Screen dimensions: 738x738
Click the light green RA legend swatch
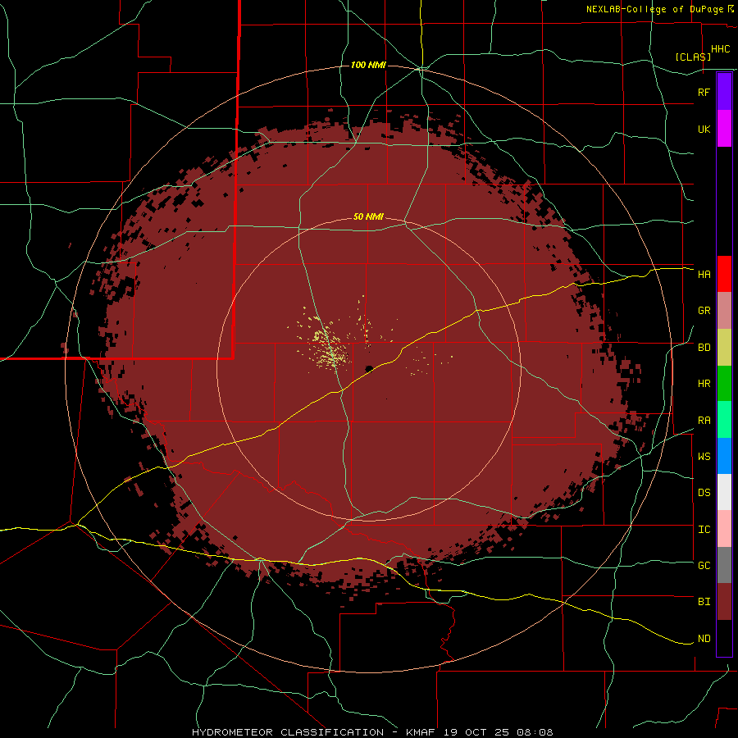click(724, 420)
